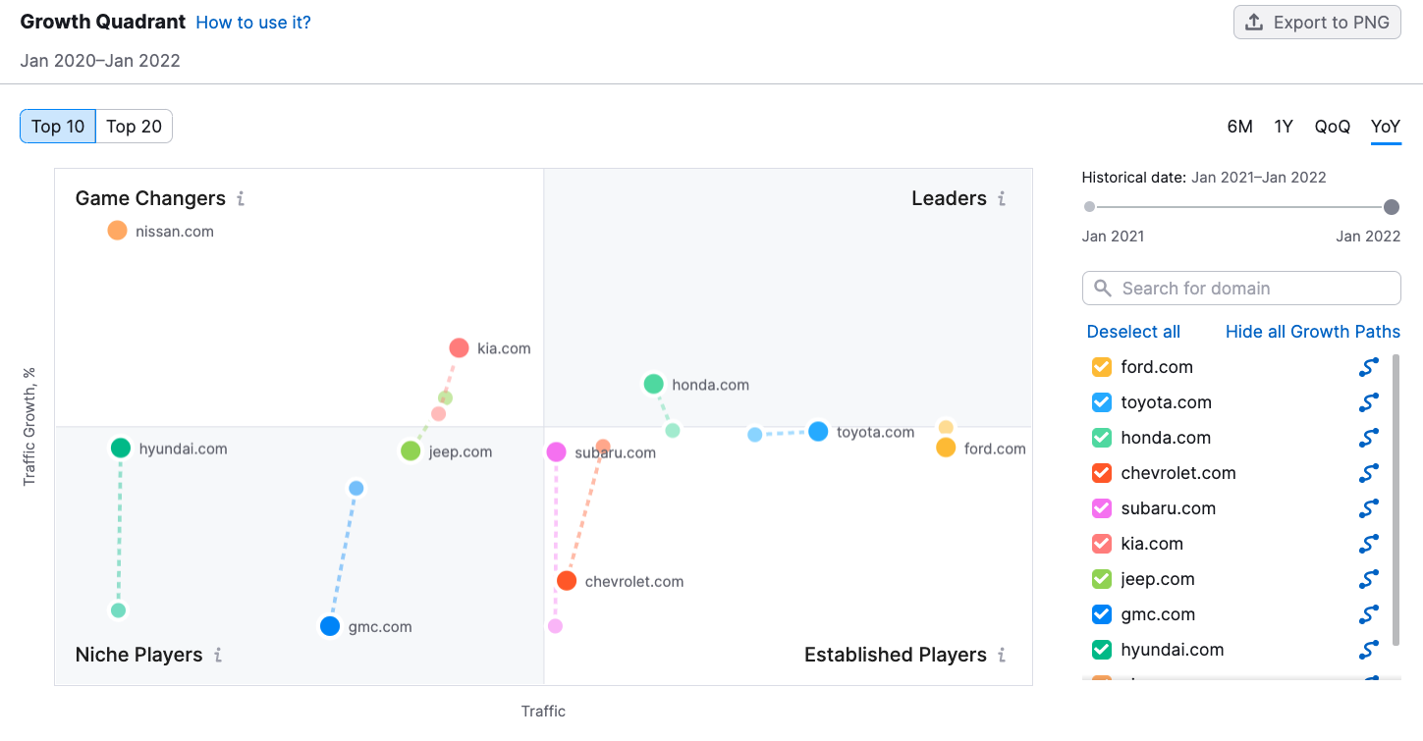
Task: Toggle growth path icon for toyota.com
Action: click(x=1369, y=402)
